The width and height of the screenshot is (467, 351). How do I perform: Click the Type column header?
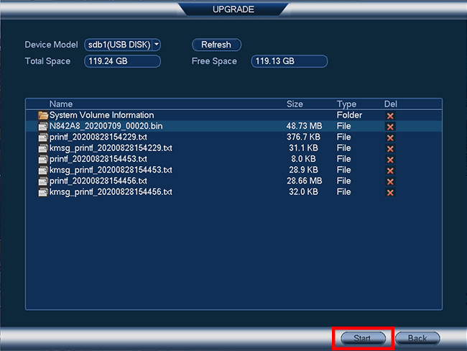pyautogui.click(x=346, y=104)
